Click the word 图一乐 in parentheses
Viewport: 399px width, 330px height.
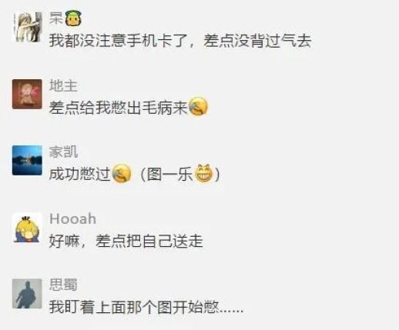(169, 174)
